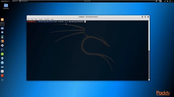
Task: Open the Help menu in the terminal
Action: point(52,19)
